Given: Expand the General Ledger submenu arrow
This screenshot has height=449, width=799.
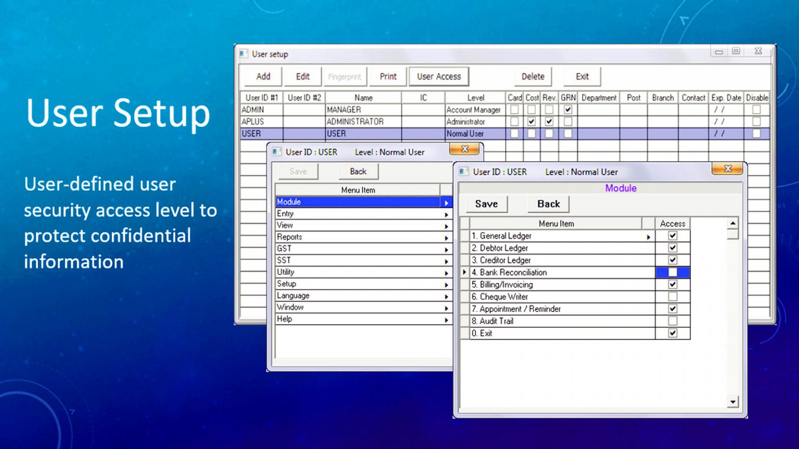Looking at the screenshot, I should click(x=649, y=235).
